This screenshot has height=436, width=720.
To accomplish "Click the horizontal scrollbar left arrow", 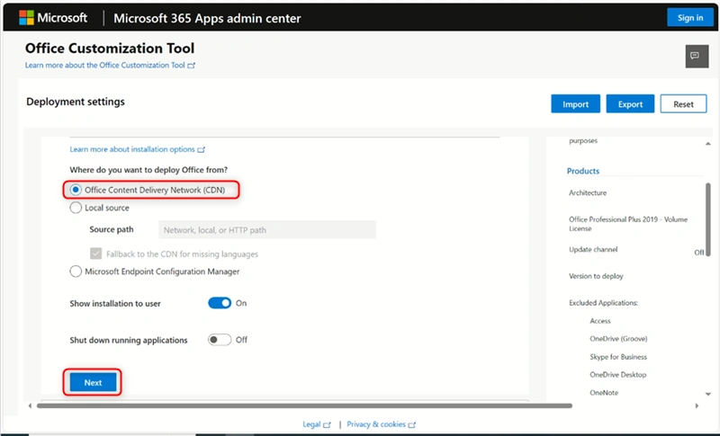I will (30, 405).
